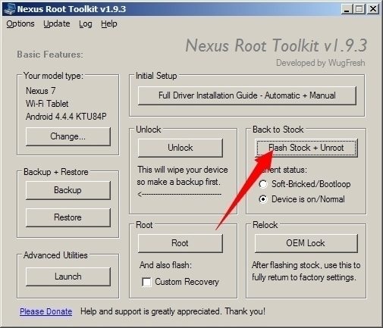Enable the Custom Recovery checkbox

click(x=146, y=282)
